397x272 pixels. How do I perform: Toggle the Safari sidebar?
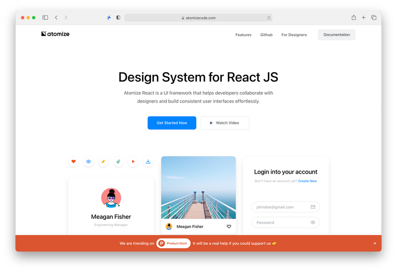(x=45, y=18)
